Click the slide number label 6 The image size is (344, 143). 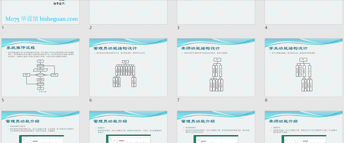pyautogui.click(x=90, y=100)
